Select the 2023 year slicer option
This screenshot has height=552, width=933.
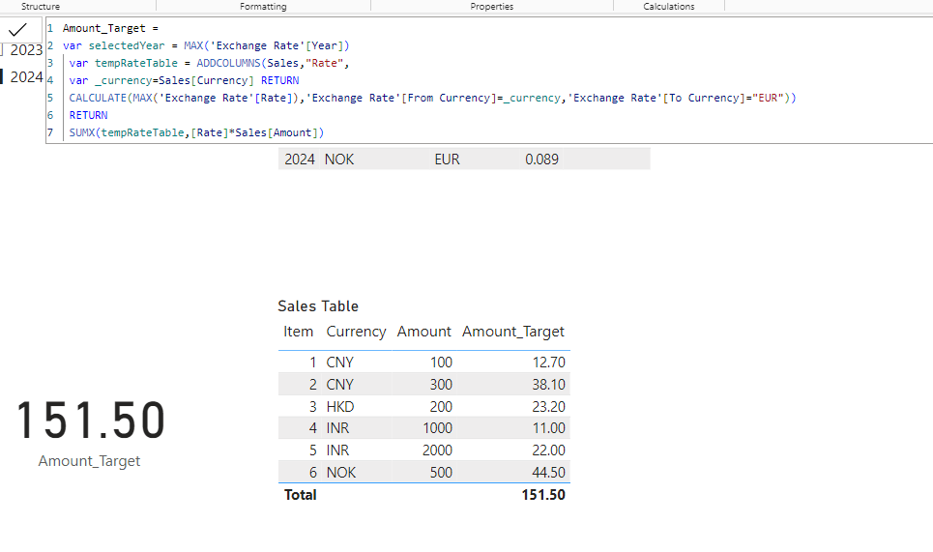click(26, 50)
